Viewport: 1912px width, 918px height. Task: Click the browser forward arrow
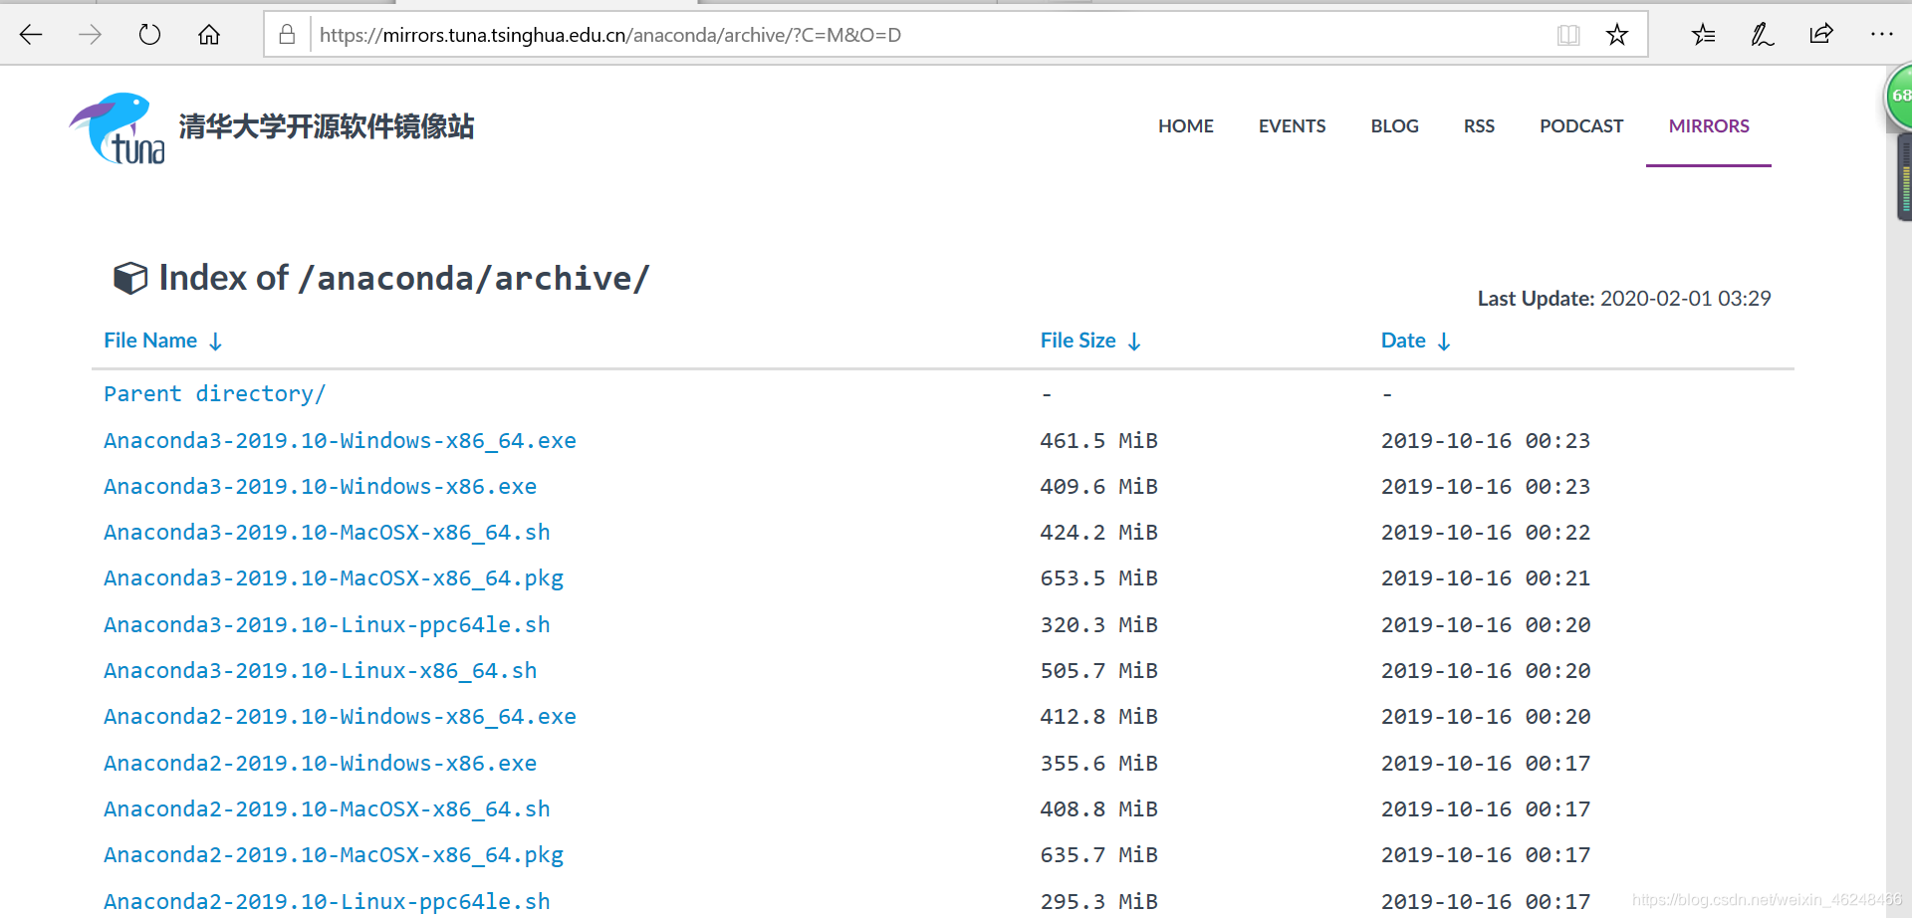[91, 35]
